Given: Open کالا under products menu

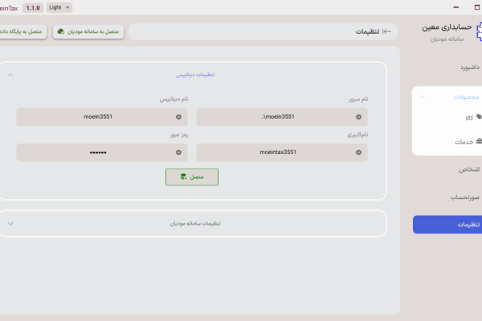Looking at the screenshot, I should (469, 117).
